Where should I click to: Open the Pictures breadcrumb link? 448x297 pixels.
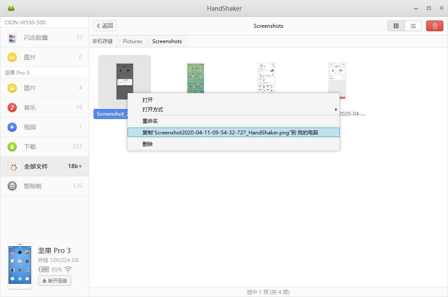tap(132, 41)
